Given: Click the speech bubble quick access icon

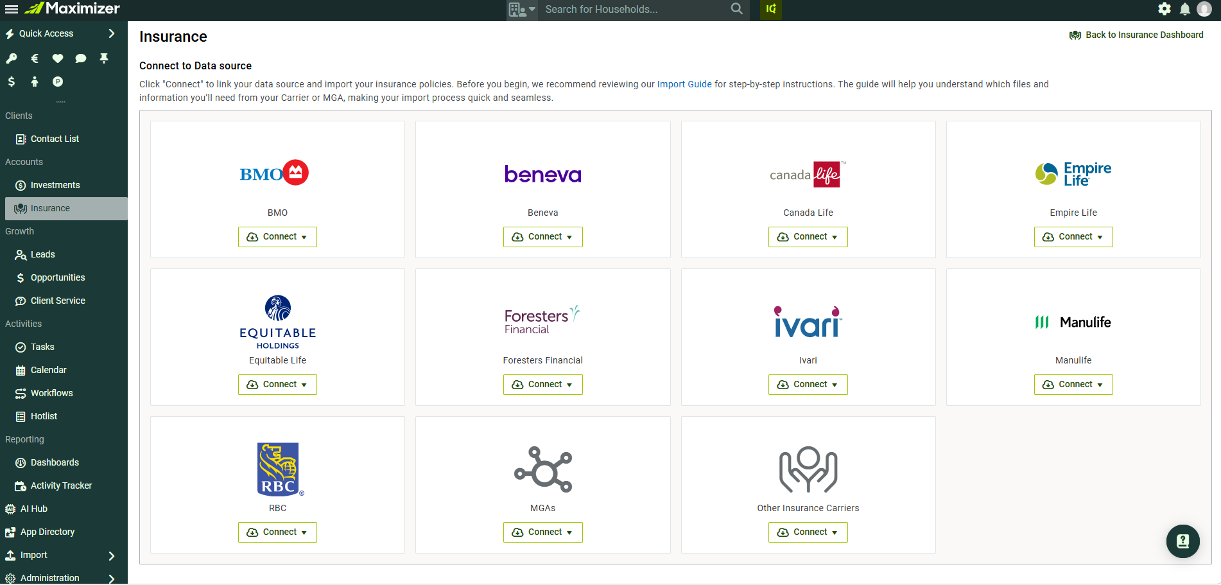Looking at the screenshot, I should pos(81,58).
